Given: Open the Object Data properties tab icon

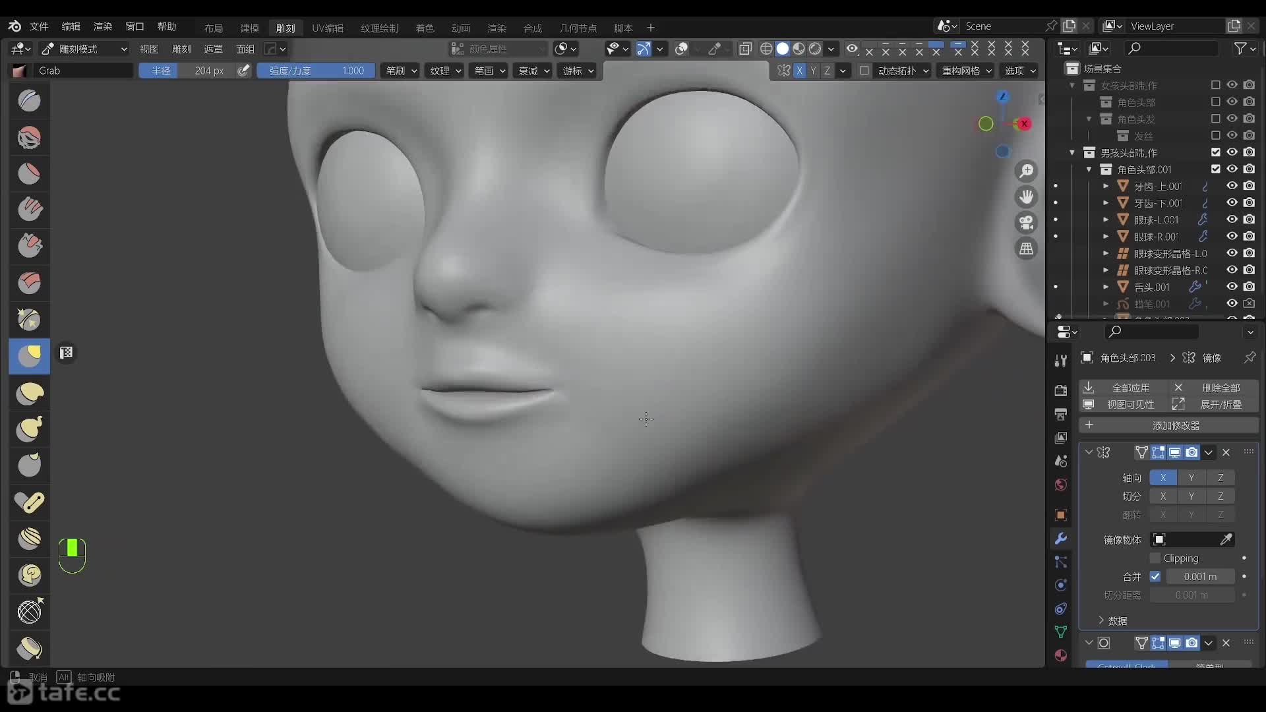Looking at the screenshot, I should [1060, 632].
